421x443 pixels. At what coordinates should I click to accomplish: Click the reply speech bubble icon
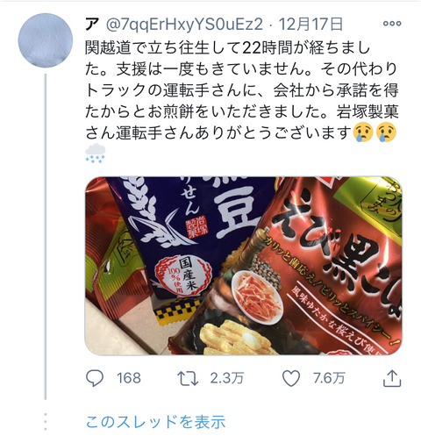[x=95, y=378]
